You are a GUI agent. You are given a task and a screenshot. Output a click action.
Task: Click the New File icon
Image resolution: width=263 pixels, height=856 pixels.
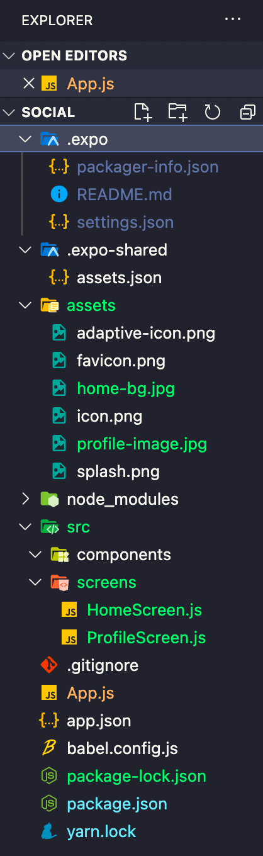[x=143, y=112]
